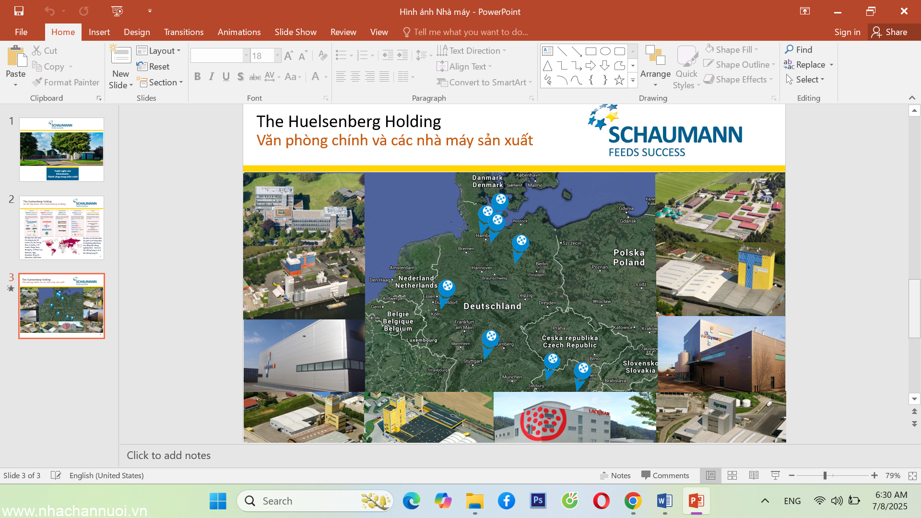Viewport: 921px width, 518px height.
Task: Click the Save icon in title bar
Action: (19, 11)
